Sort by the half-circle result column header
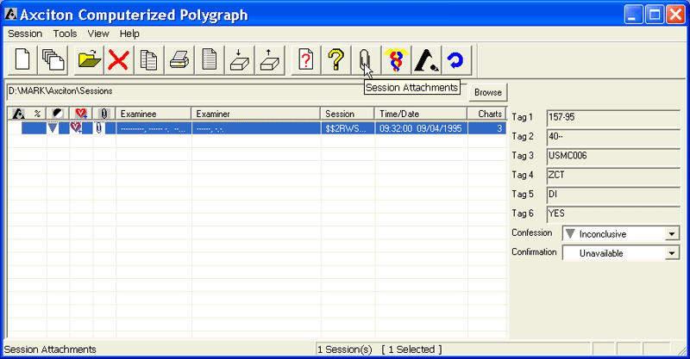The image size is (690, 359). 58,114
